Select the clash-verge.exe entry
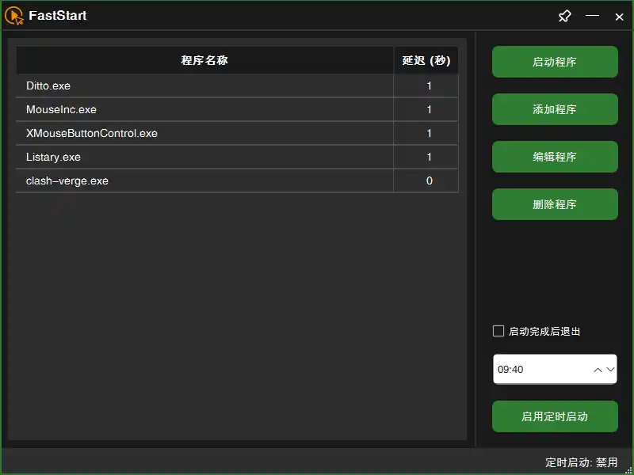This screenshot has height=475, width=634. point(237,181)
